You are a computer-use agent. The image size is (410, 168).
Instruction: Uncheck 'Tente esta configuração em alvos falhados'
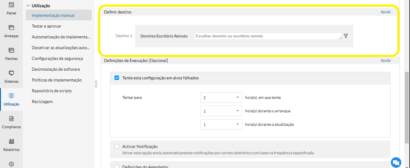(117, 78)
